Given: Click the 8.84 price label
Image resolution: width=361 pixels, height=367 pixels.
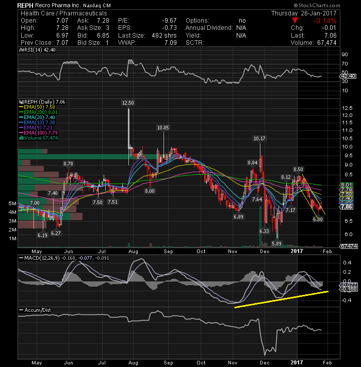Looking at the screenshot, I should tap(253, 163).
